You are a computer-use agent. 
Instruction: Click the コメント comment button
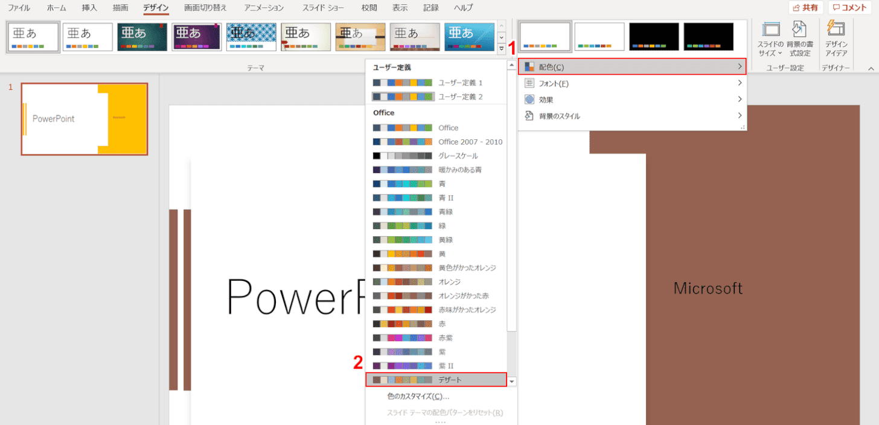point(850,7)
